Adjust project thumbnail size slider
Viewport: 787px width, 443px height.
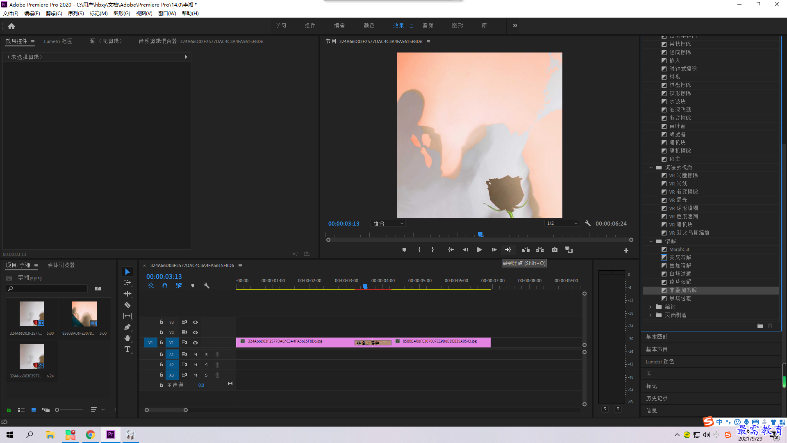point(57,410)
